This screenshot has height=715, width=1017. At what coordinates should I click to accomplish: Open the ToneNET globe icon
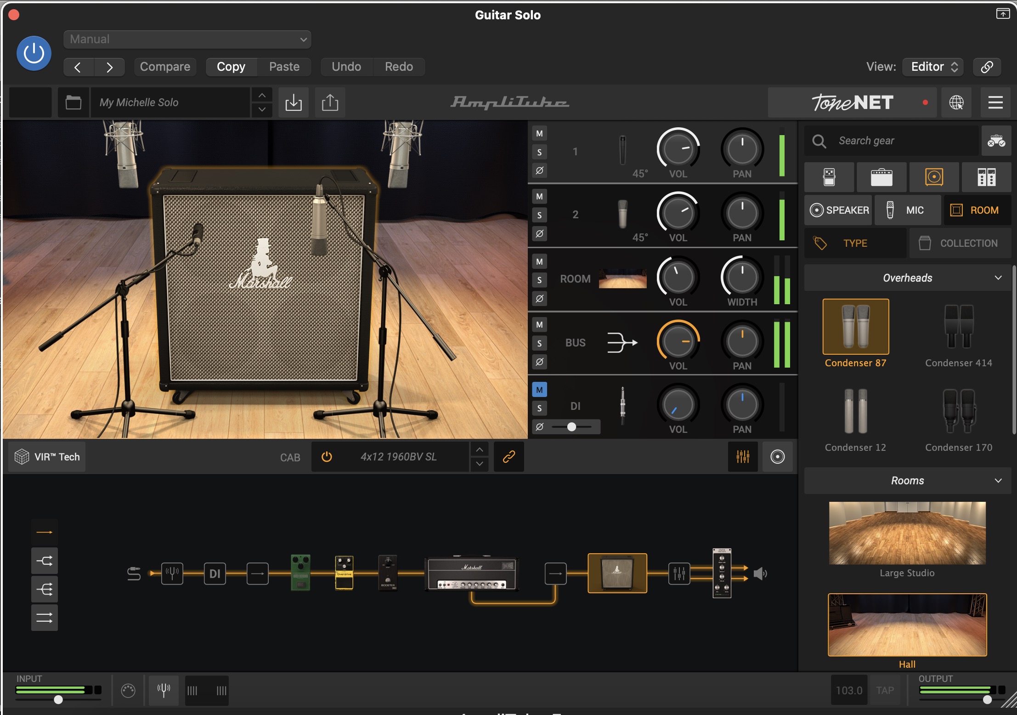pyautogui.click(x=956, y=102)
